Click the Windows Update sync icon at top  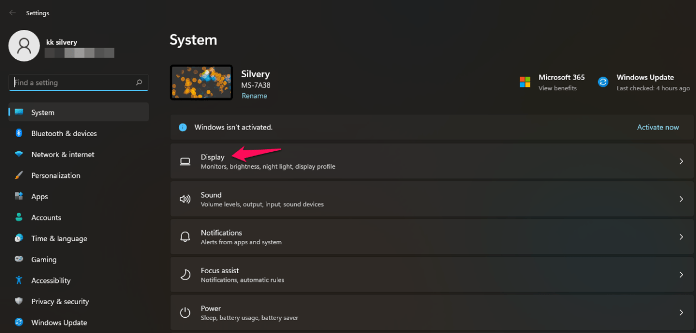(x=603, y=82)
